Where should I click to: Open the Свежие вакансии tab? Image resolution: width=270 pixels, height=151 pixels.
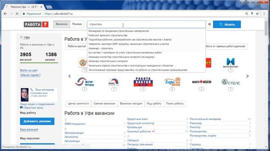point(104,104)
